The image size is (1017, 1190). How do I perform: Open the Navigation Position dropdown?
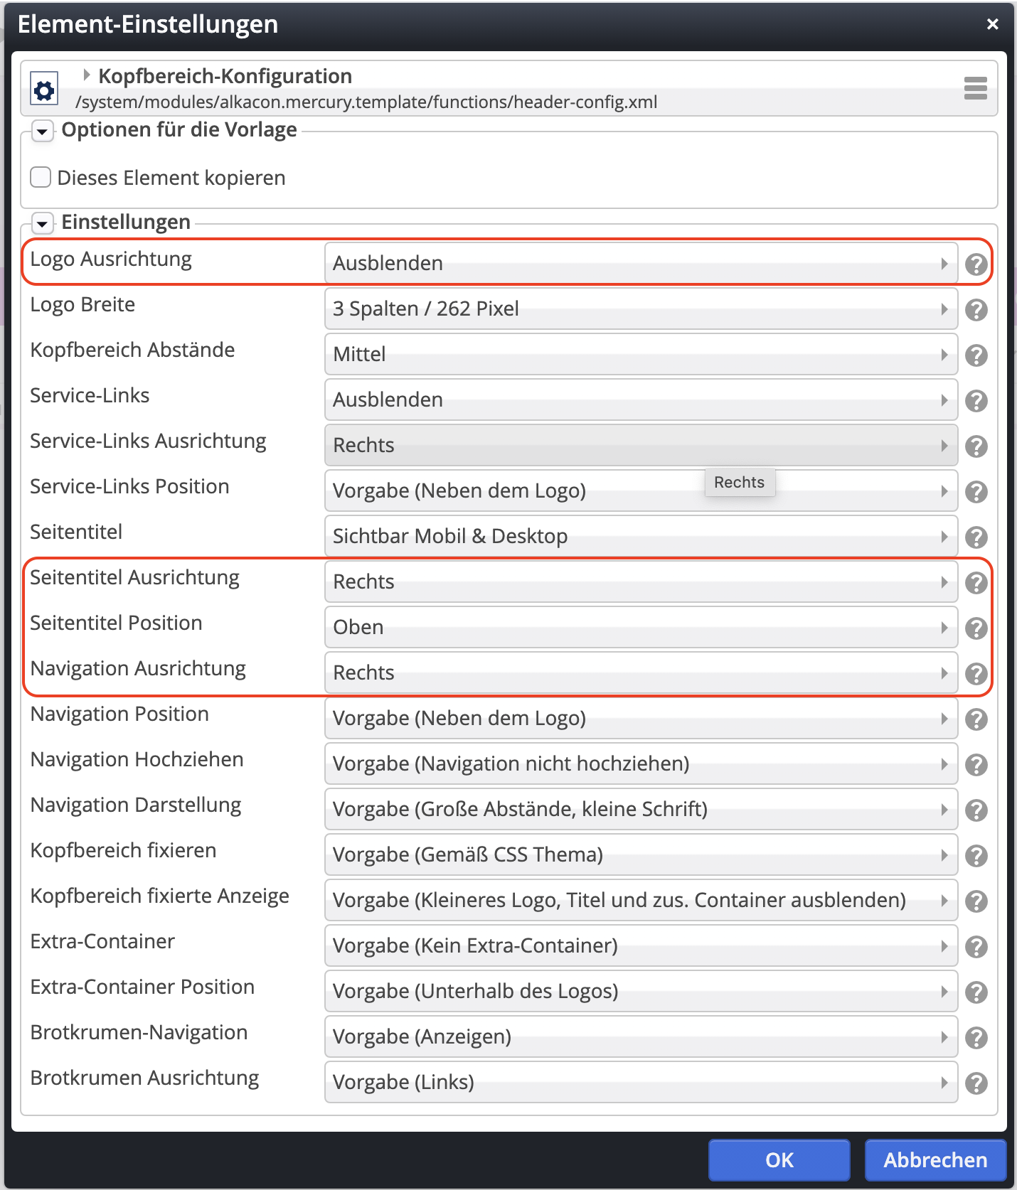641,718
